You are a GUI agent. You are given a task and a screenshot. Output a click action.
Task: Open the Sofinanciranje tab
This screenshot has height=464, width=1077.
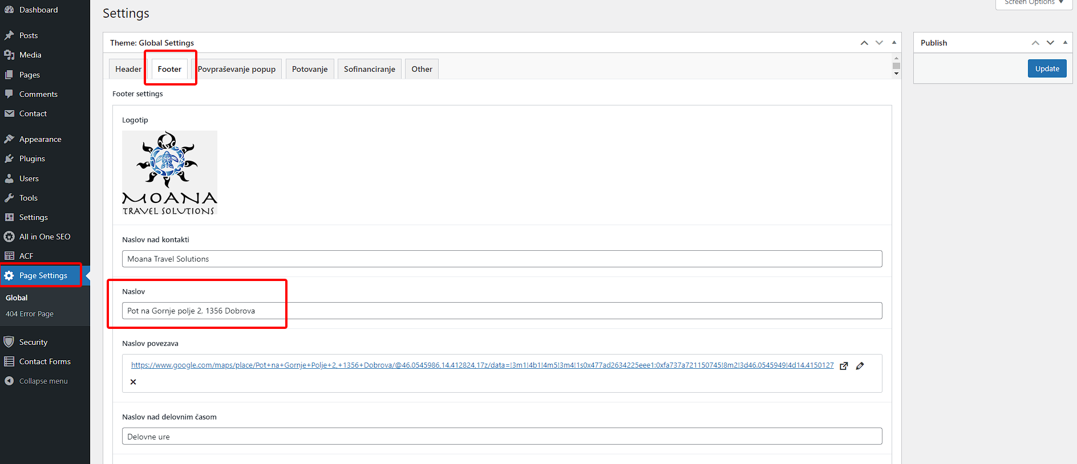click(x=370, y=69)
